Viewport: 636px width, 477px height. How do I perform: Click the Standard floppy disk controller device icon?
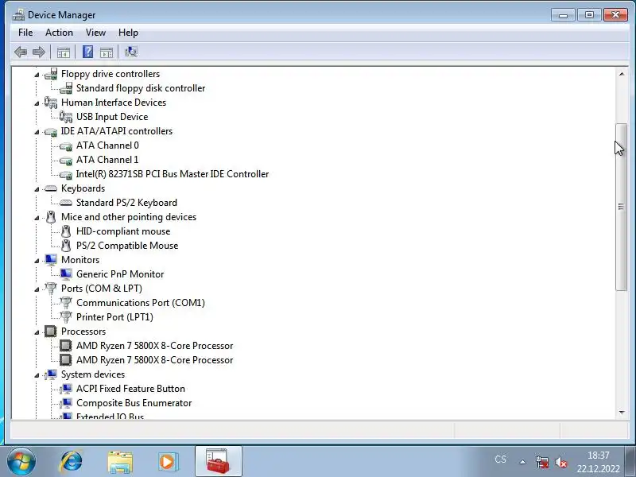[66, 88]
